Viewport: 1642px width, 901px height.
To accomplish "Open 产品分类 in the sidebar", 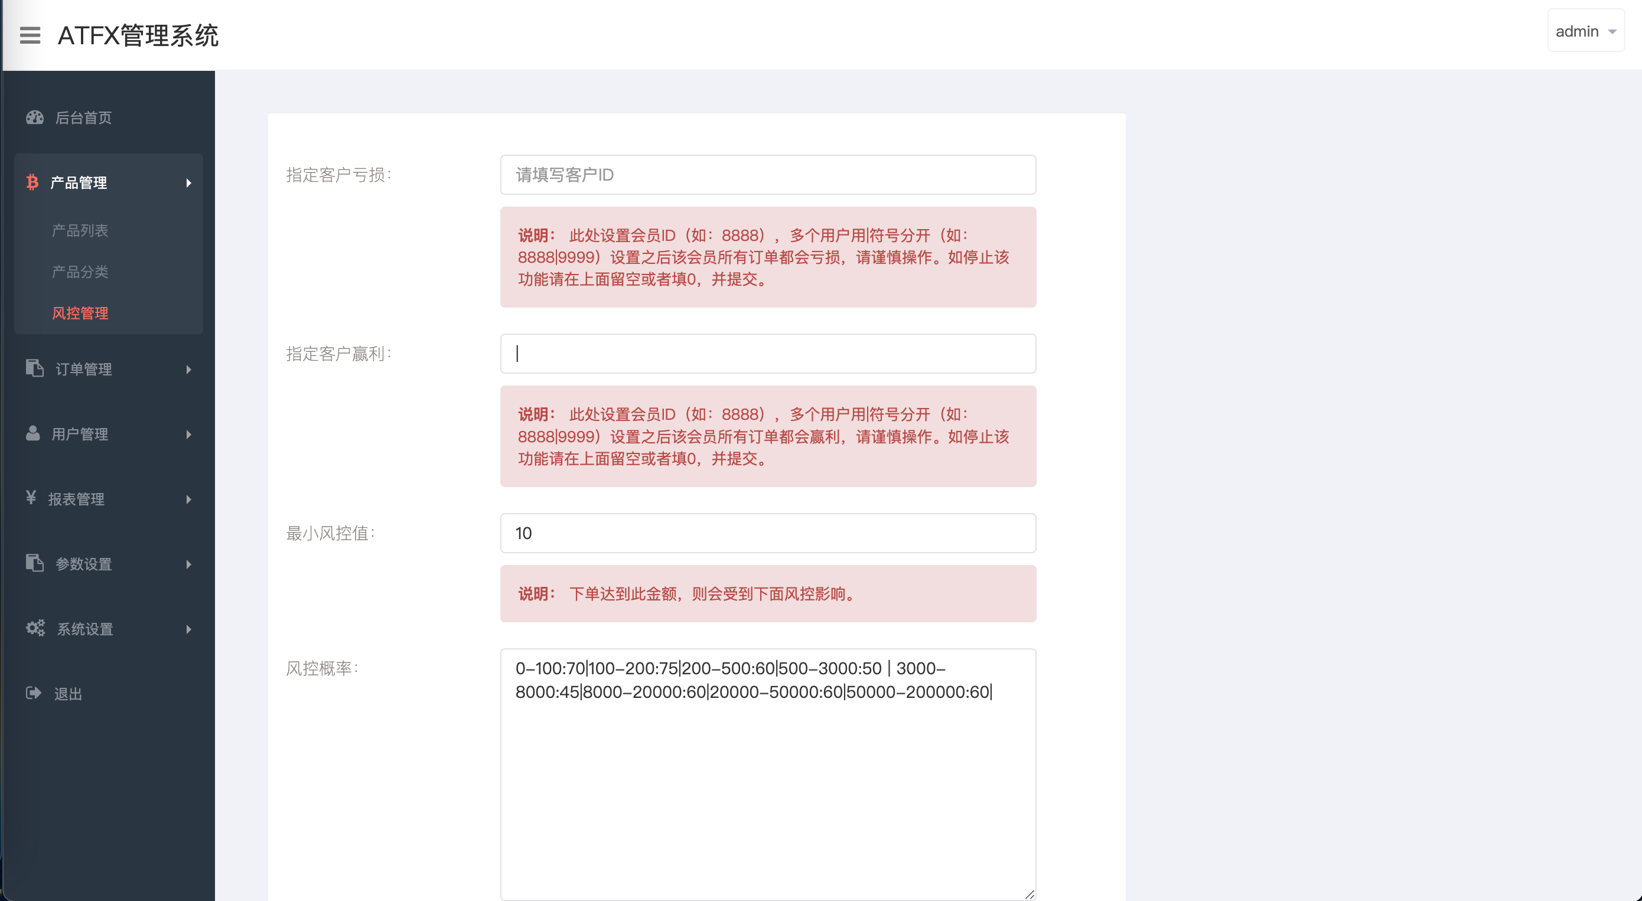I will (x=80, y=272).
